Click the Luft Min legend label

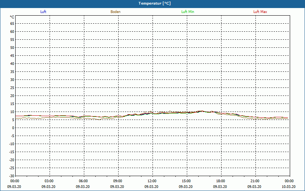188,12
